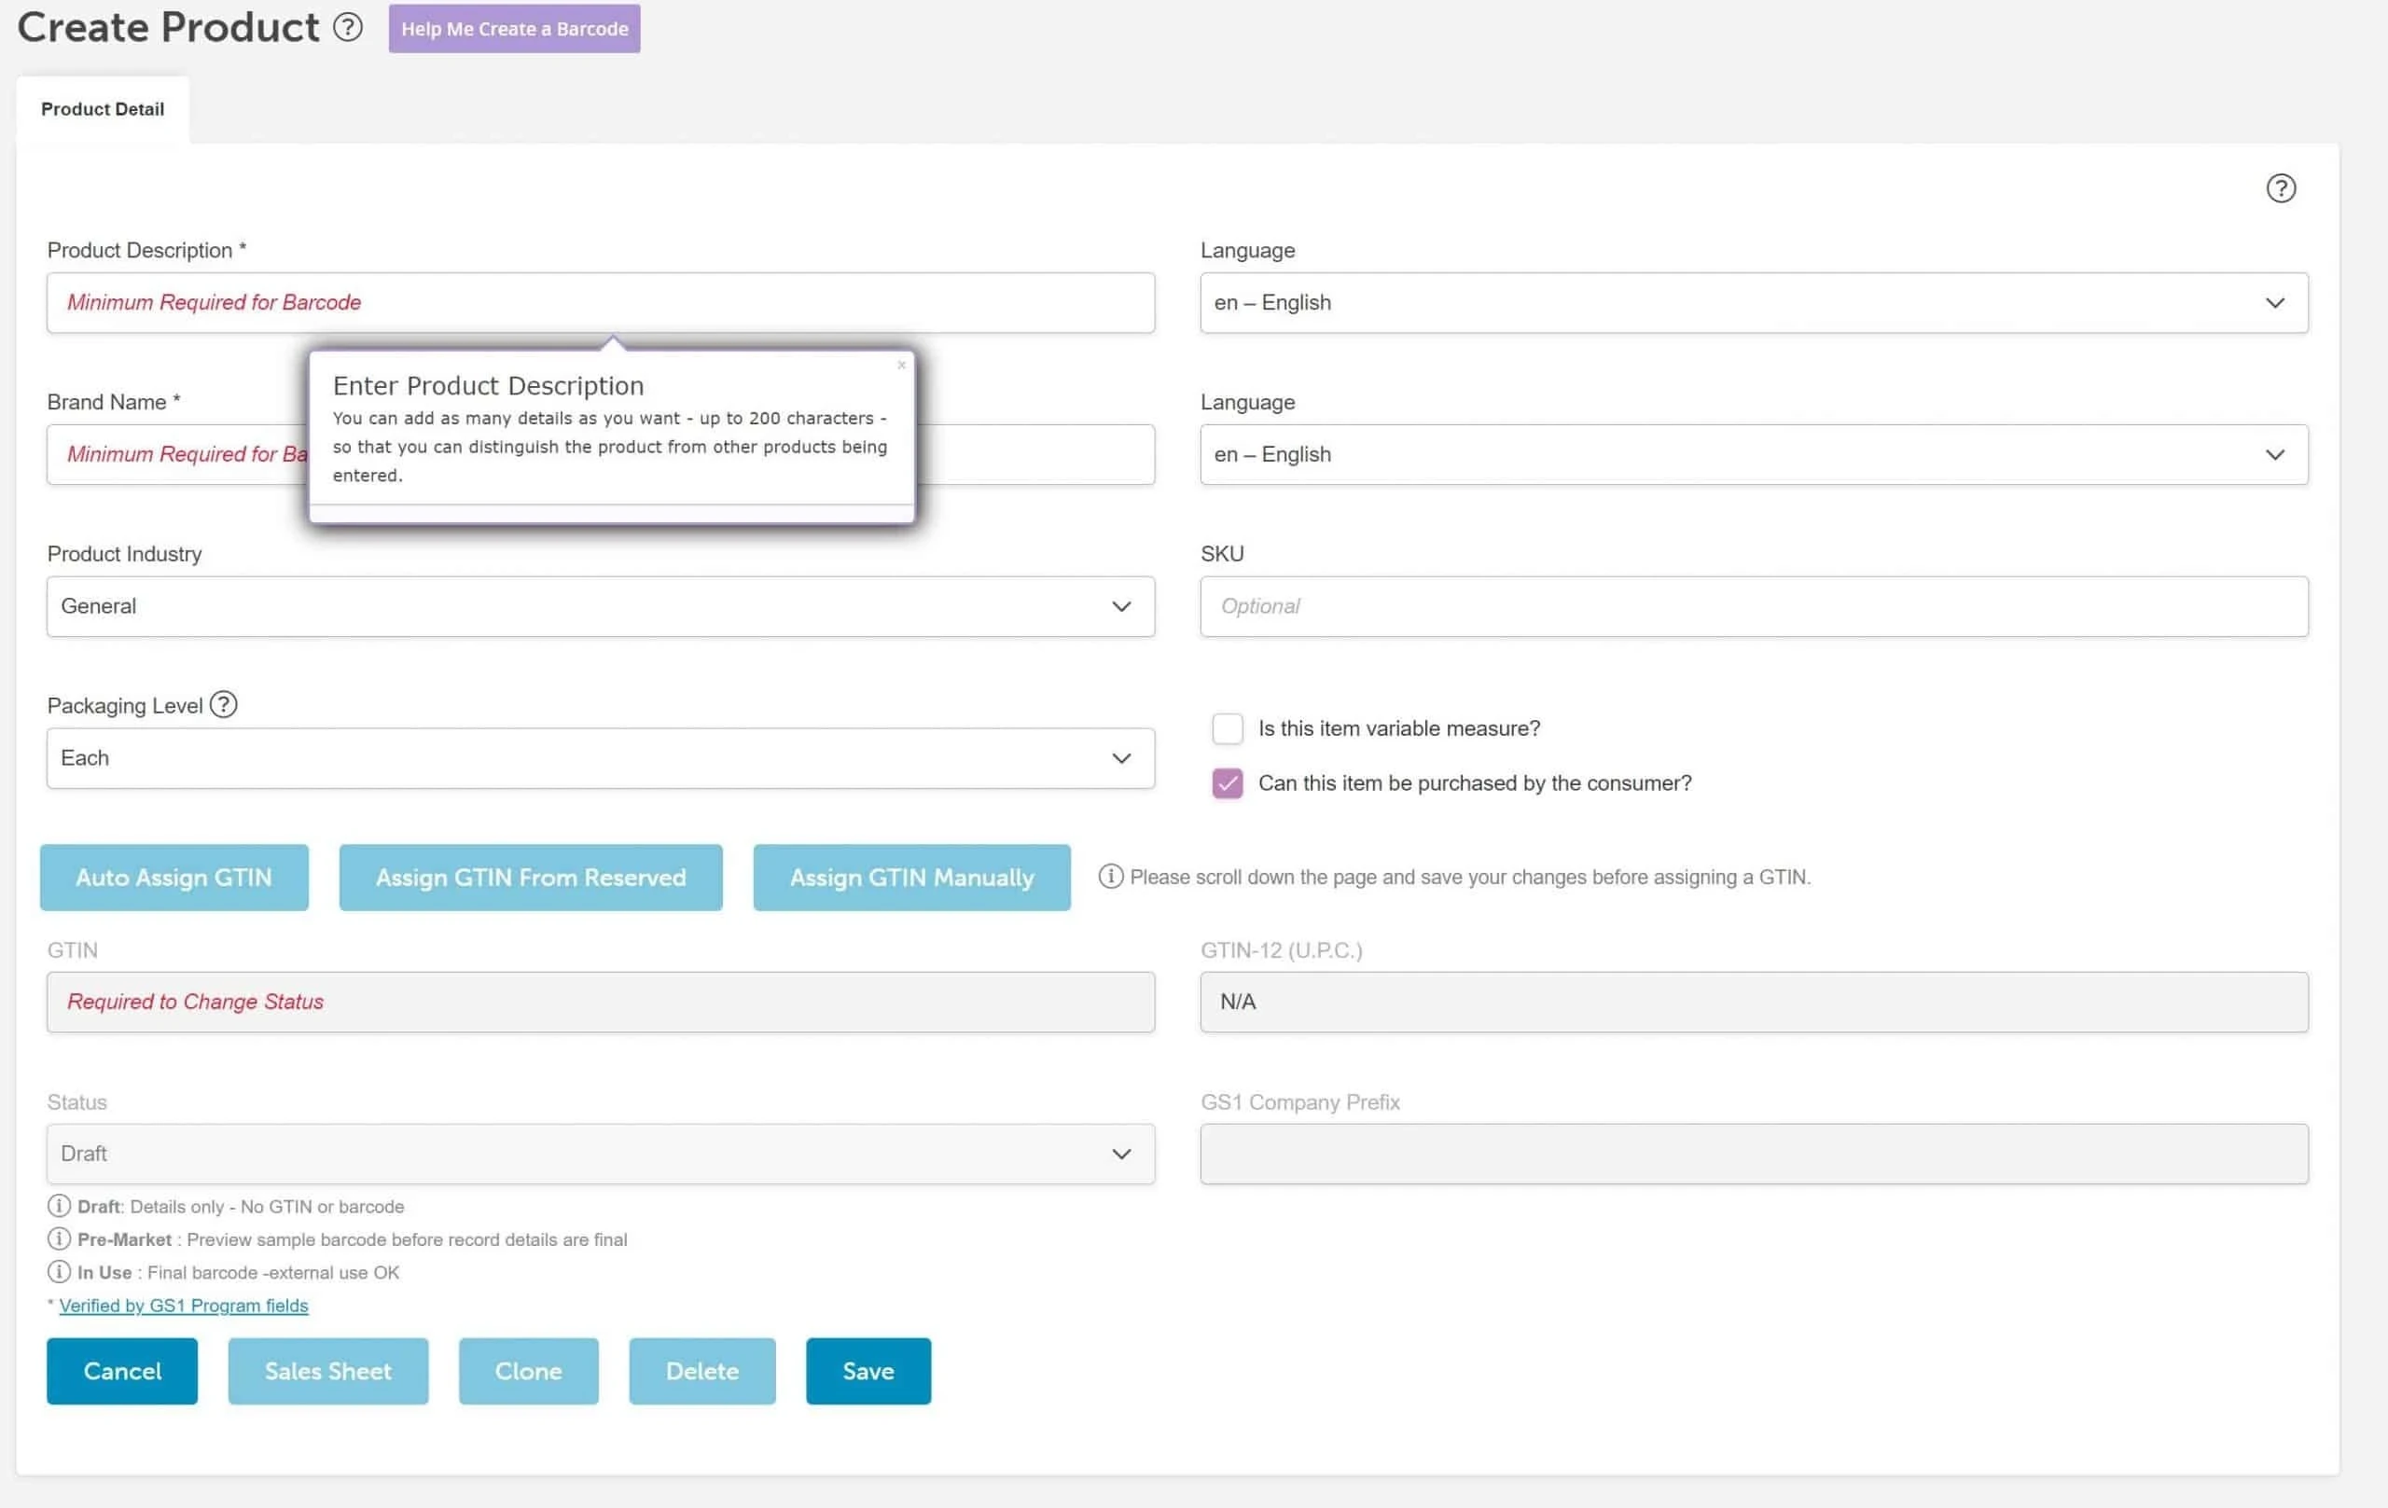Enable the variable measure checkbox
This screenshot has height=1508, width=2388.
pos(1227,728)
